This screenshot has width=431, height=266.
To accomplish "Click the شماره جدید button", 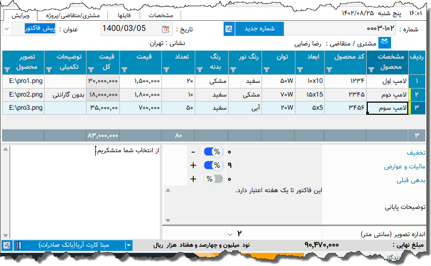I will (260, 29).
